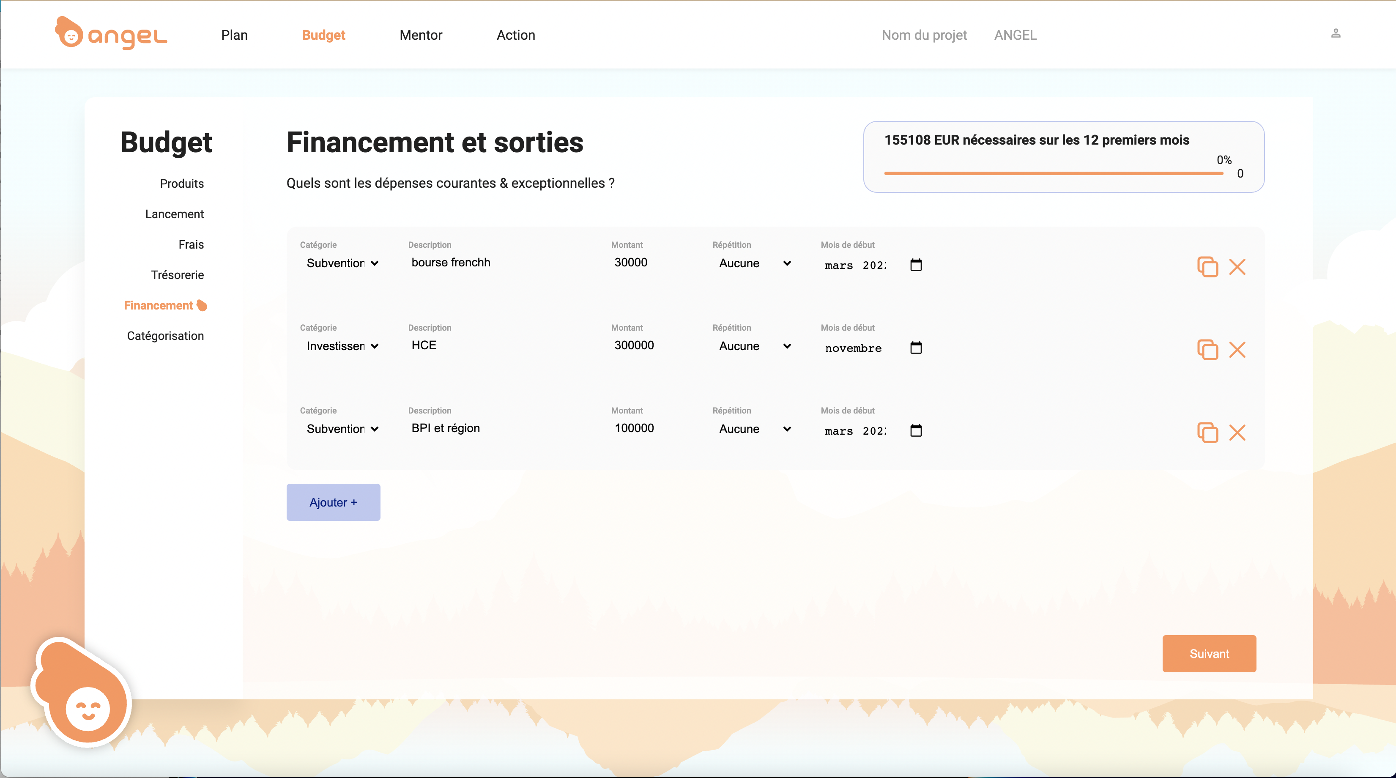Open calendar picker for bourse frenchh row
Viewport: 1396px width, 778px height.
pos(916,265)
